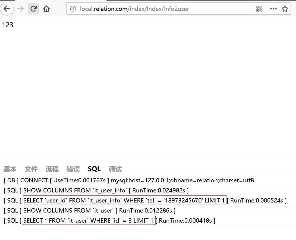Show site information for the page
Screen dimensions: 296x240
(73, 9)
